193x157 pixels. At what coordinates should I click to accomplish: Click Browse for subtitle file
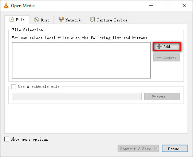pos(162,97)
